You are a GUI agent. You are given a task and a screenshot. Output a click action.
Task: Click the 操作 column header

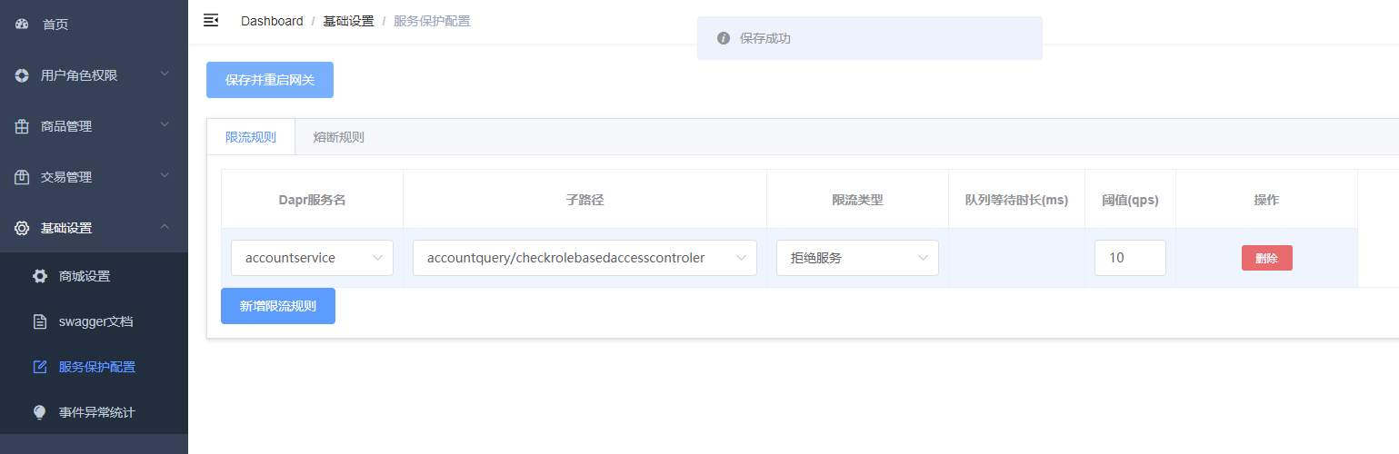tap(1266, 200)
